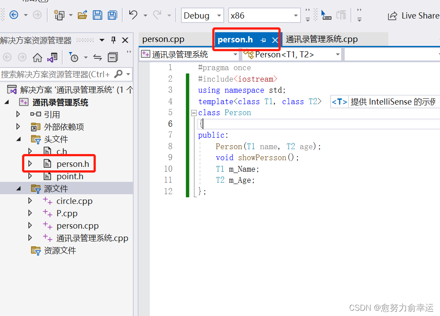Expand the person.h tree node

30,163
